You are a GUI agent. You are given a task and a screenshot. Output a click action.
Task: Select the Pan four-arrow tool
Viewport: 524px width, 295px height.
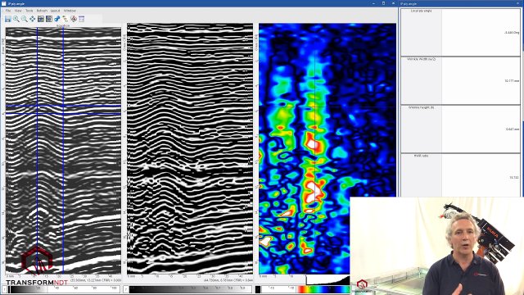point(33,19)
